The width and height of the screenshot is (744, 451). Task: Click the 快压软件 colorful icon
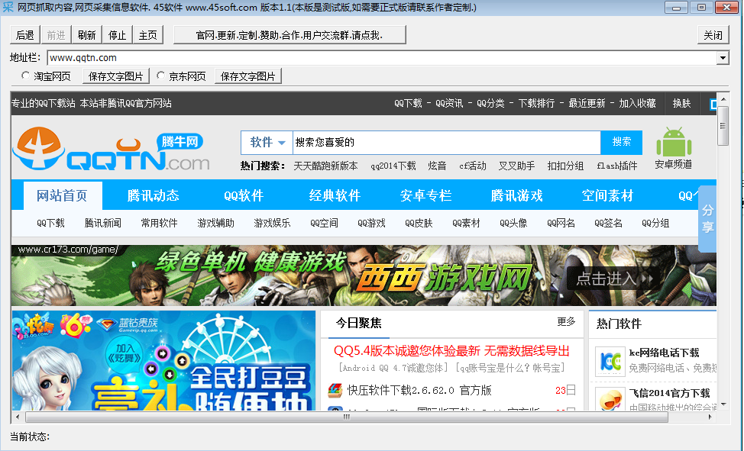(x=335, y=390)
